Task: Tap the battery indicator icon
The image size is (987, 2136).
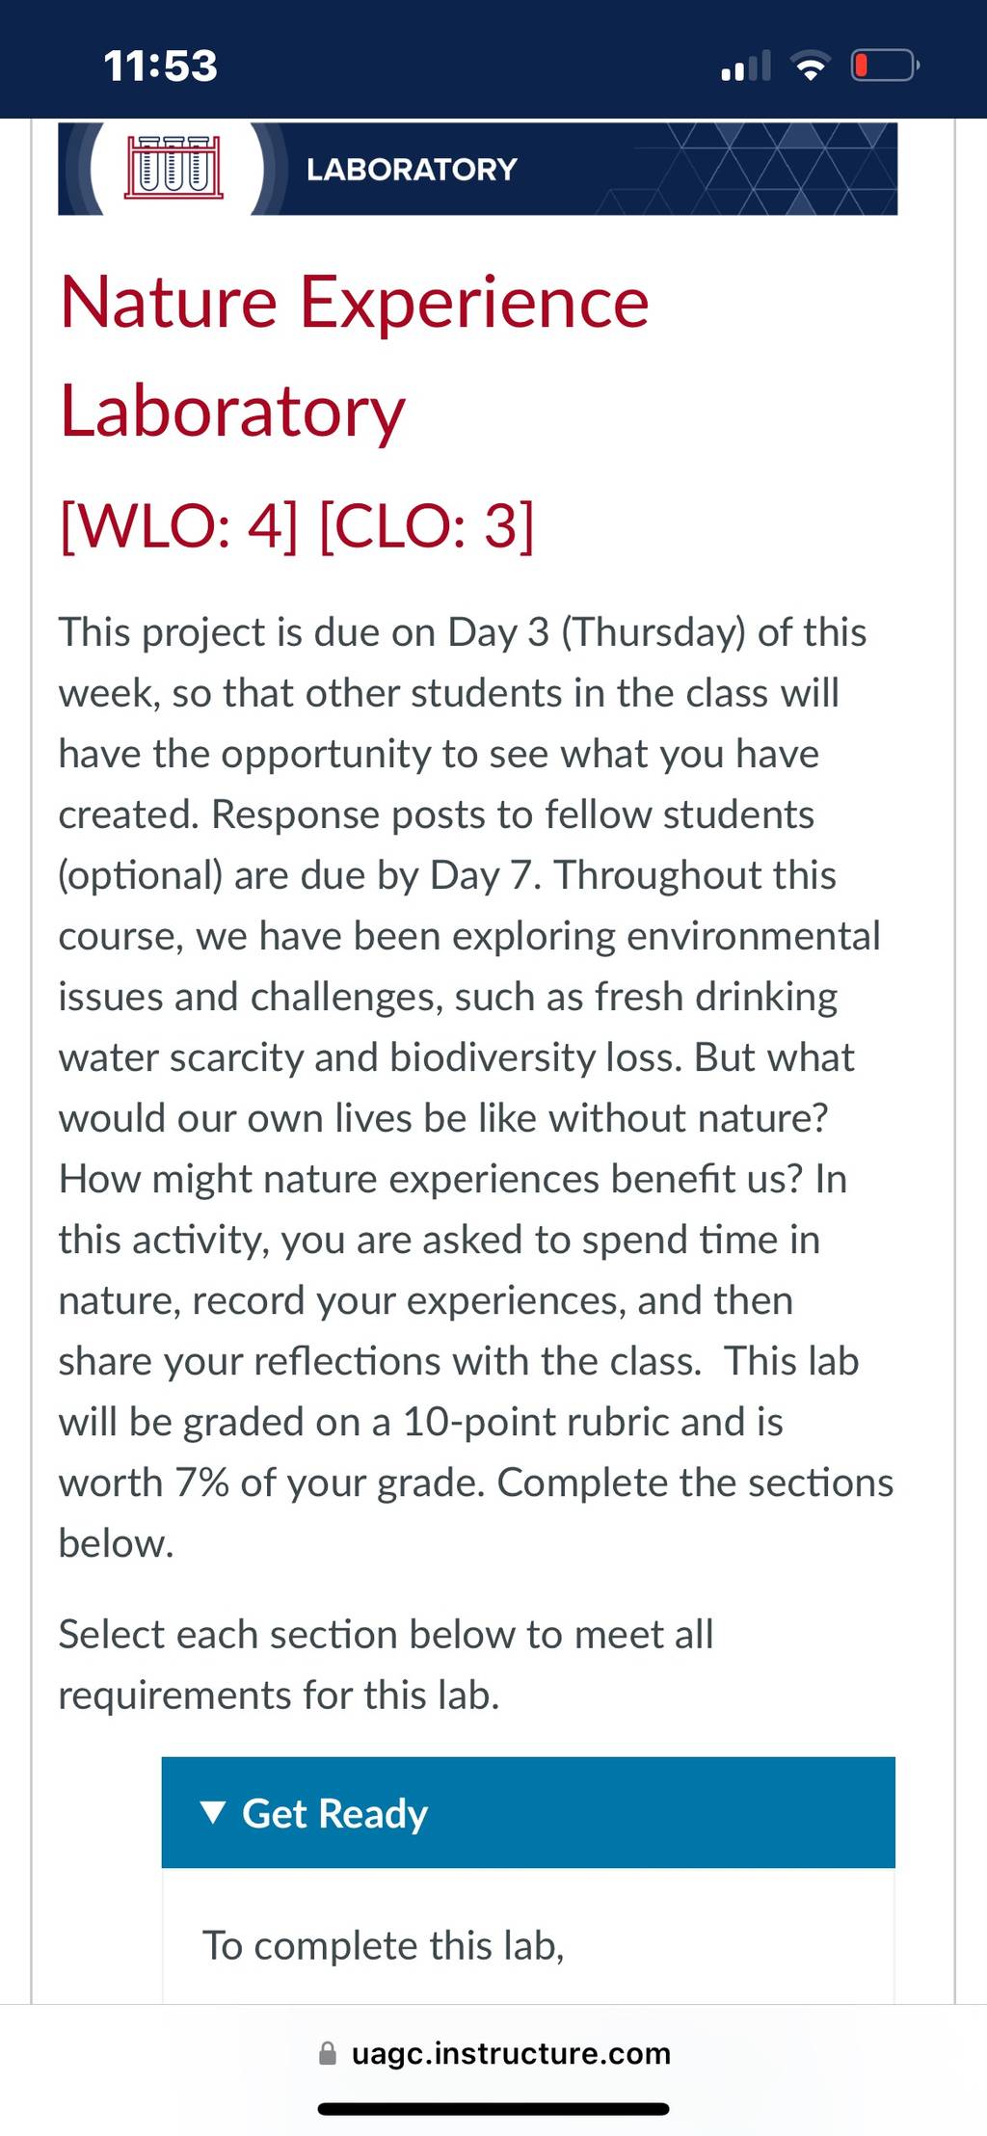Action: click(x=885, y=66)
